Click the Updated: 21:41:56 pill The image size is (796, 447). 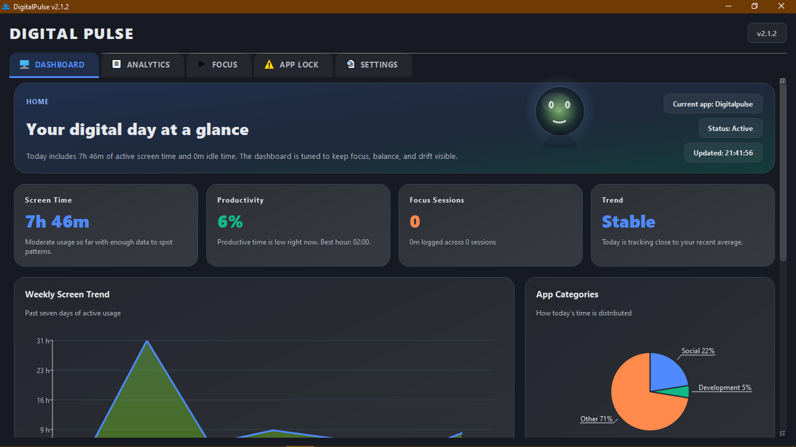point(723,153)
